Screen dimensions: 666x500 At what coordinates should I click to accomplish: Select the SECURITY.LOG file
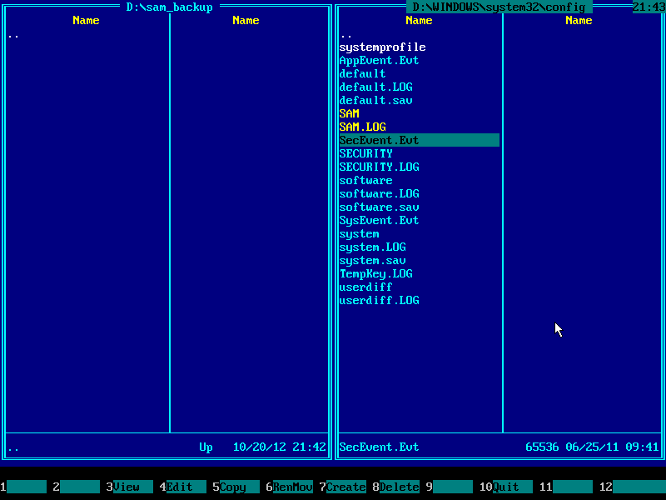pos(379,167)
